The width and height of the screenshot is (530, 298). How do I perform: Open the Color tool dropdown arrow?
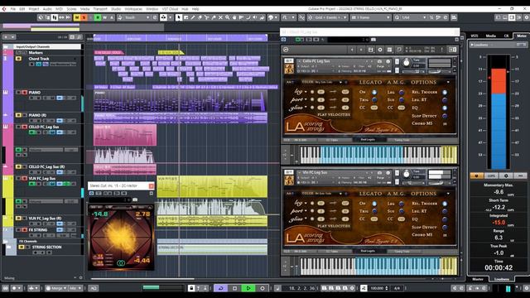pos(276,17)
